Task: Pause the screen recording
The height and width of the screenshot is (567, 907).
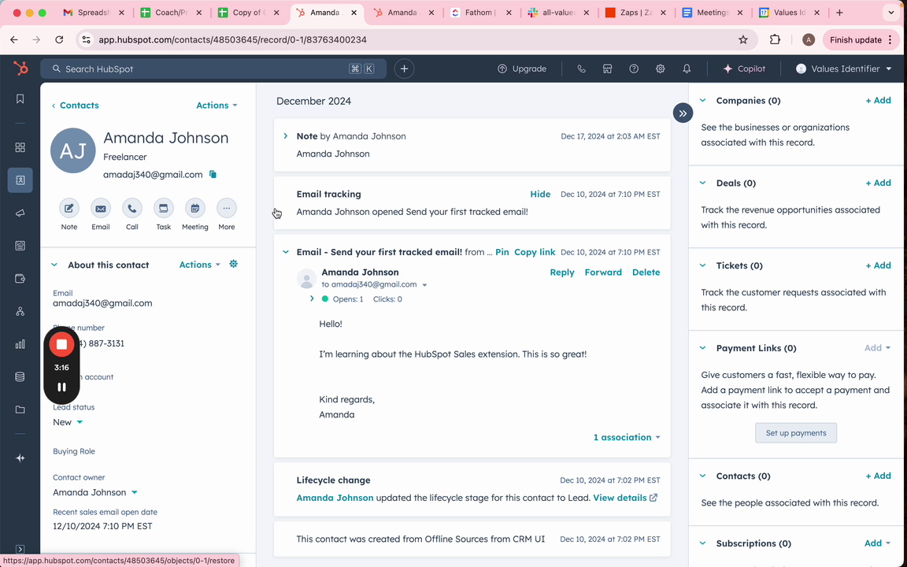Action: [x=61, y=387]
